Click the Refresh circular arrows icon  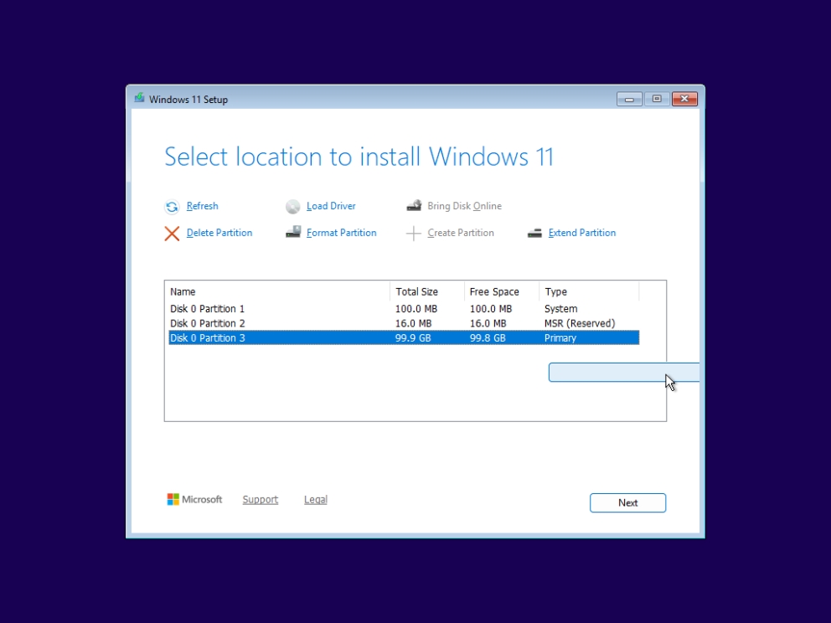click(x=172, y=207)
